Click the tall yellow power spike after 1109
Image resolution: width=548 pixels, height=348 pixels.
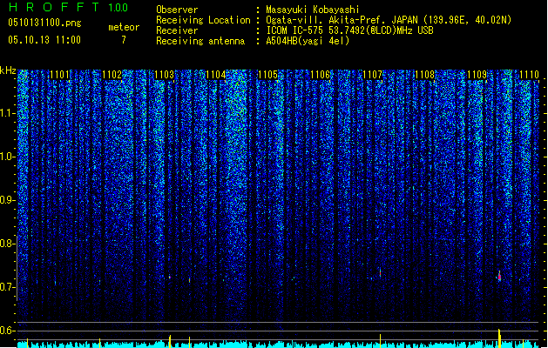(499, 338)
